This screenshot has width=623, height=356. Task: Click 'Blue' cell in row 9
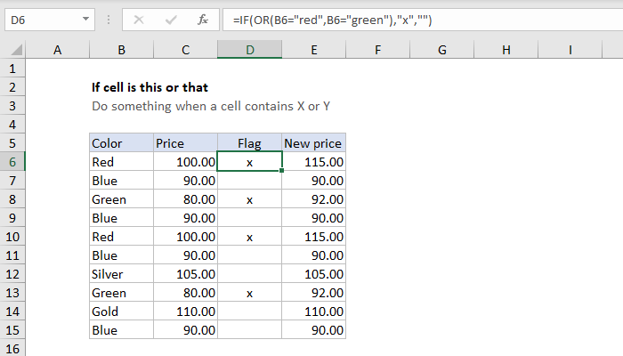pos(122,218)
